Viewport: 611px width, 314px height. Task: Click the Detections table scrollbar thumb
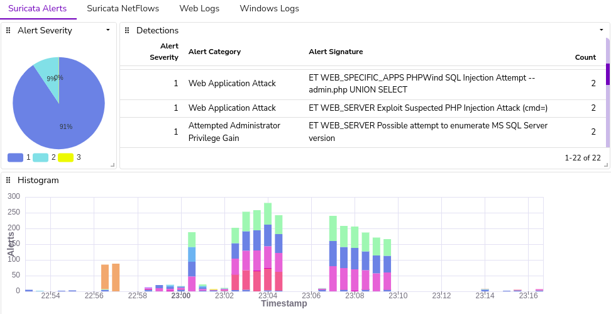(x=608, y=74)
